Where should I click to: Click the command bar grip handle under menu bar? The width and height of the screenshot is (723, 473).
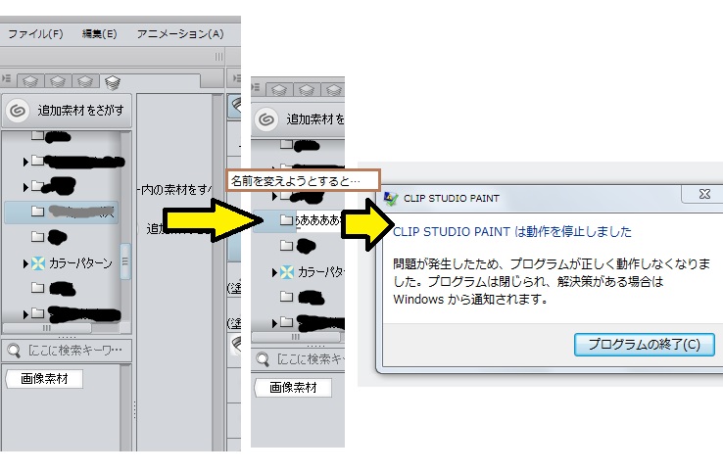click(x=218, y=57)
